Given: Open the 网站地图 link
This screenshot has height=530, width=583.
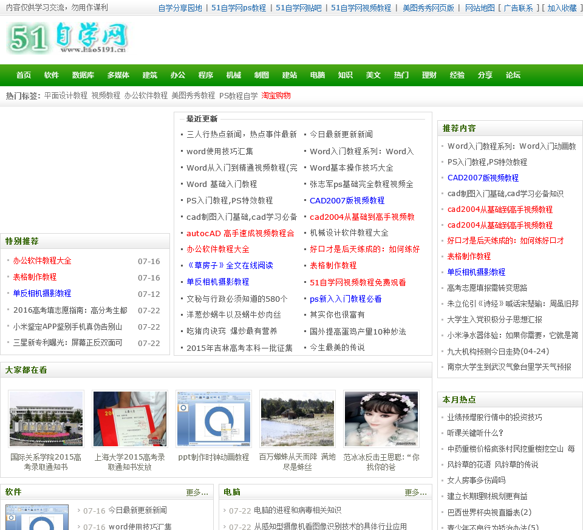Looking at the screenshot, I should tap(480, 8).
